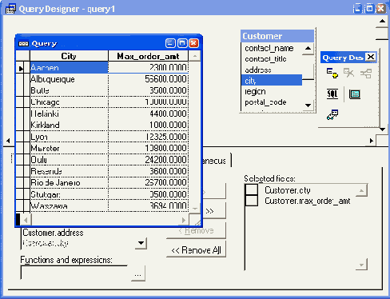Click the Customer table title bar

click(x=277, y=36)
